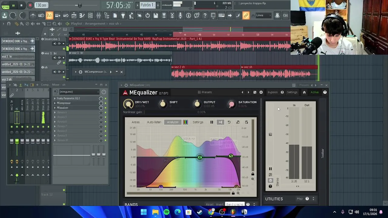
Task: Open Windows Start menu
Action: (144, 212)
